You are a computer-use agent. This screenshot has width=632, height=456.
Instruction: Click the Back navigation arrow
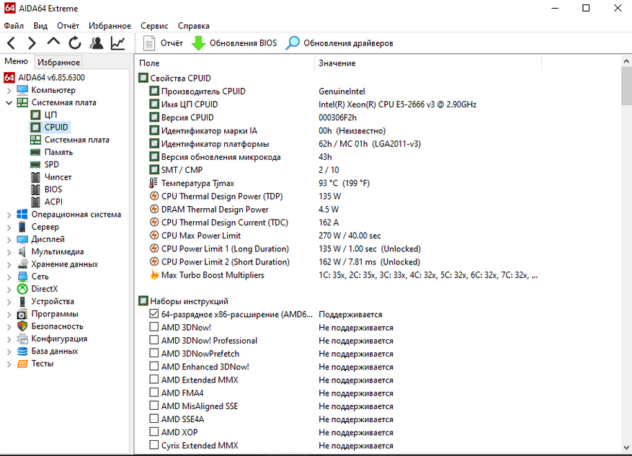point(11,43)
